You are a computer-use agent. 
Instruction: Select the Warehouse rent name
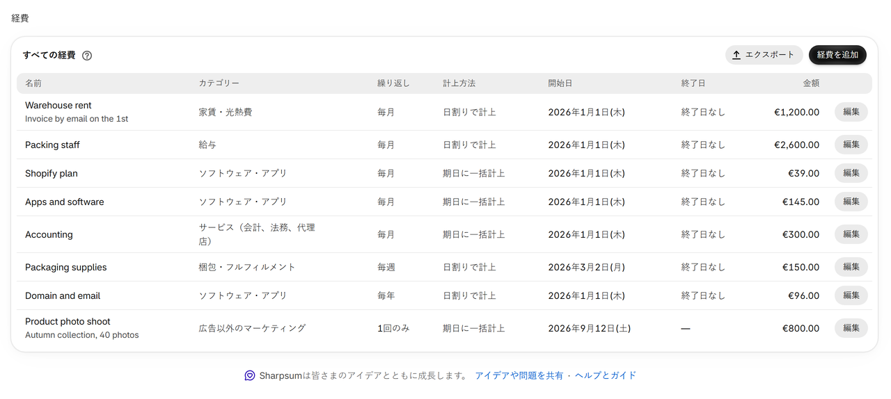pos(58,106)
